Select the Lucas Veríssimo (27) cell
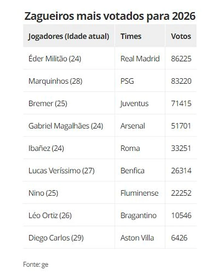The image size is (221, 279). tap(61, 170)
